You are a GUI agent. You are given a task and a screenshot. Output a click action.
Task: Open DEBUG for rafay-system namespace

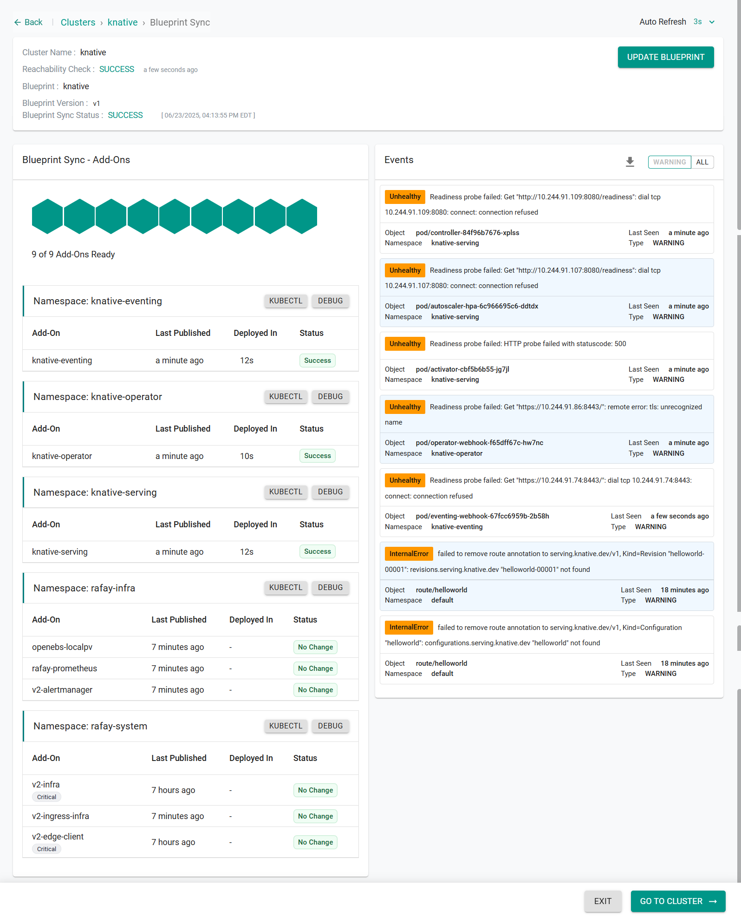[x=331, y=726]
